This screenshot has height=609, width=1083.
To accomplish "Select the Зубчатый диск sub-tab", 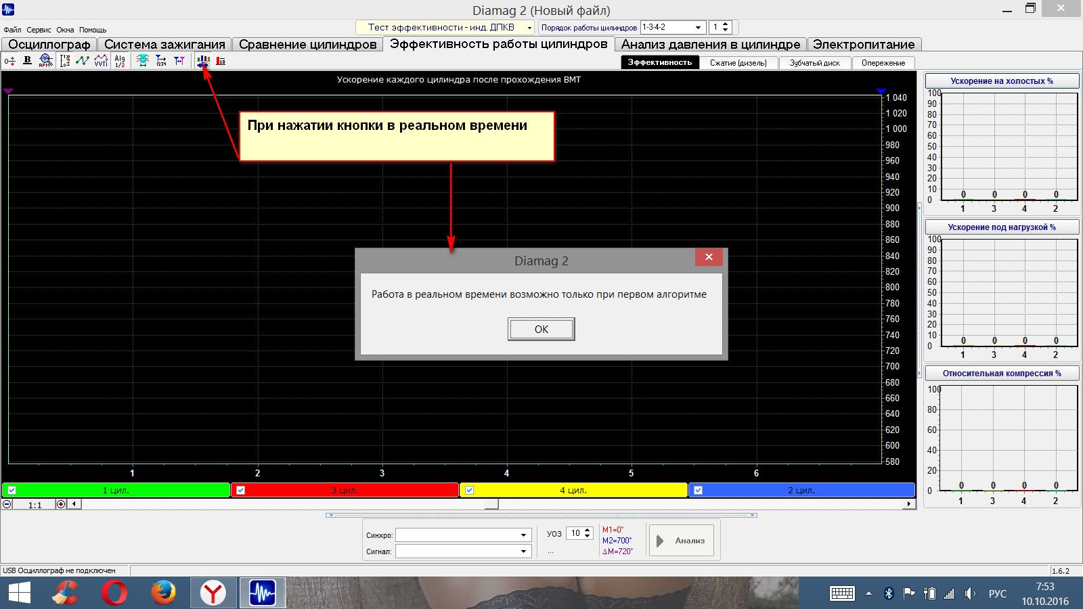I will 815,63.
